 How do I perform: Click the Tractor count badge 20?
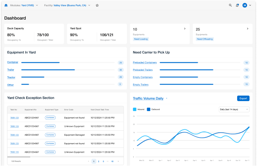coord(121,77)
